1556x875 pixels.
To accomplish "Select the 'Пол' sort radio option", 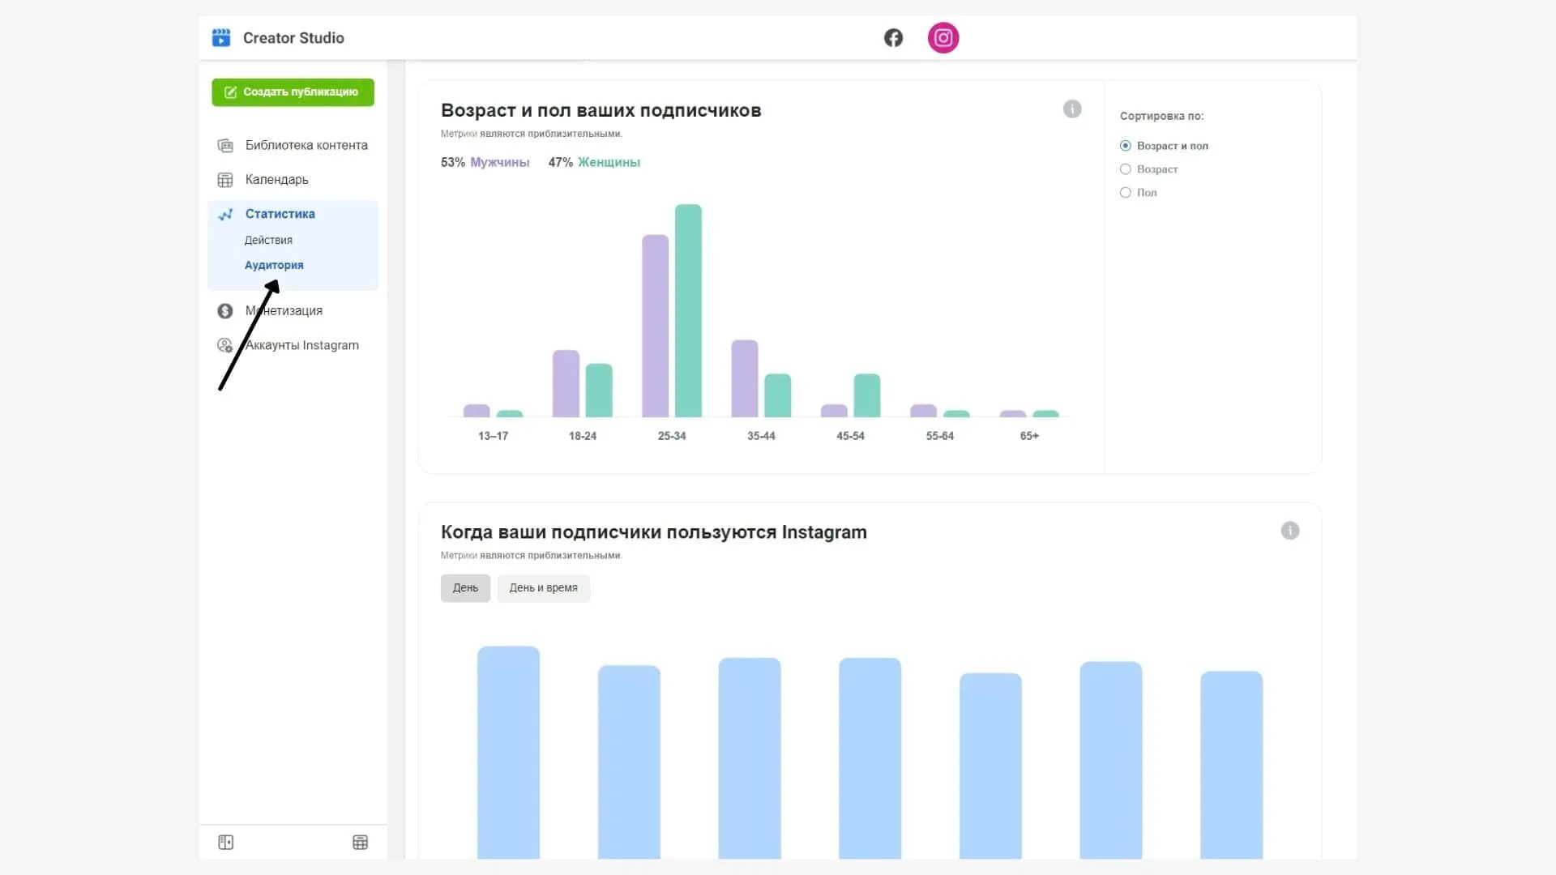I will click(x=1126, y=193).
